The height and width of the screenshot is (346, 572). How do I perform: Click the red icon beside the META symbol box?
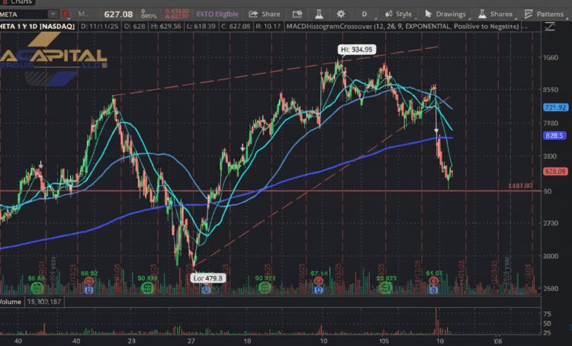64,14
